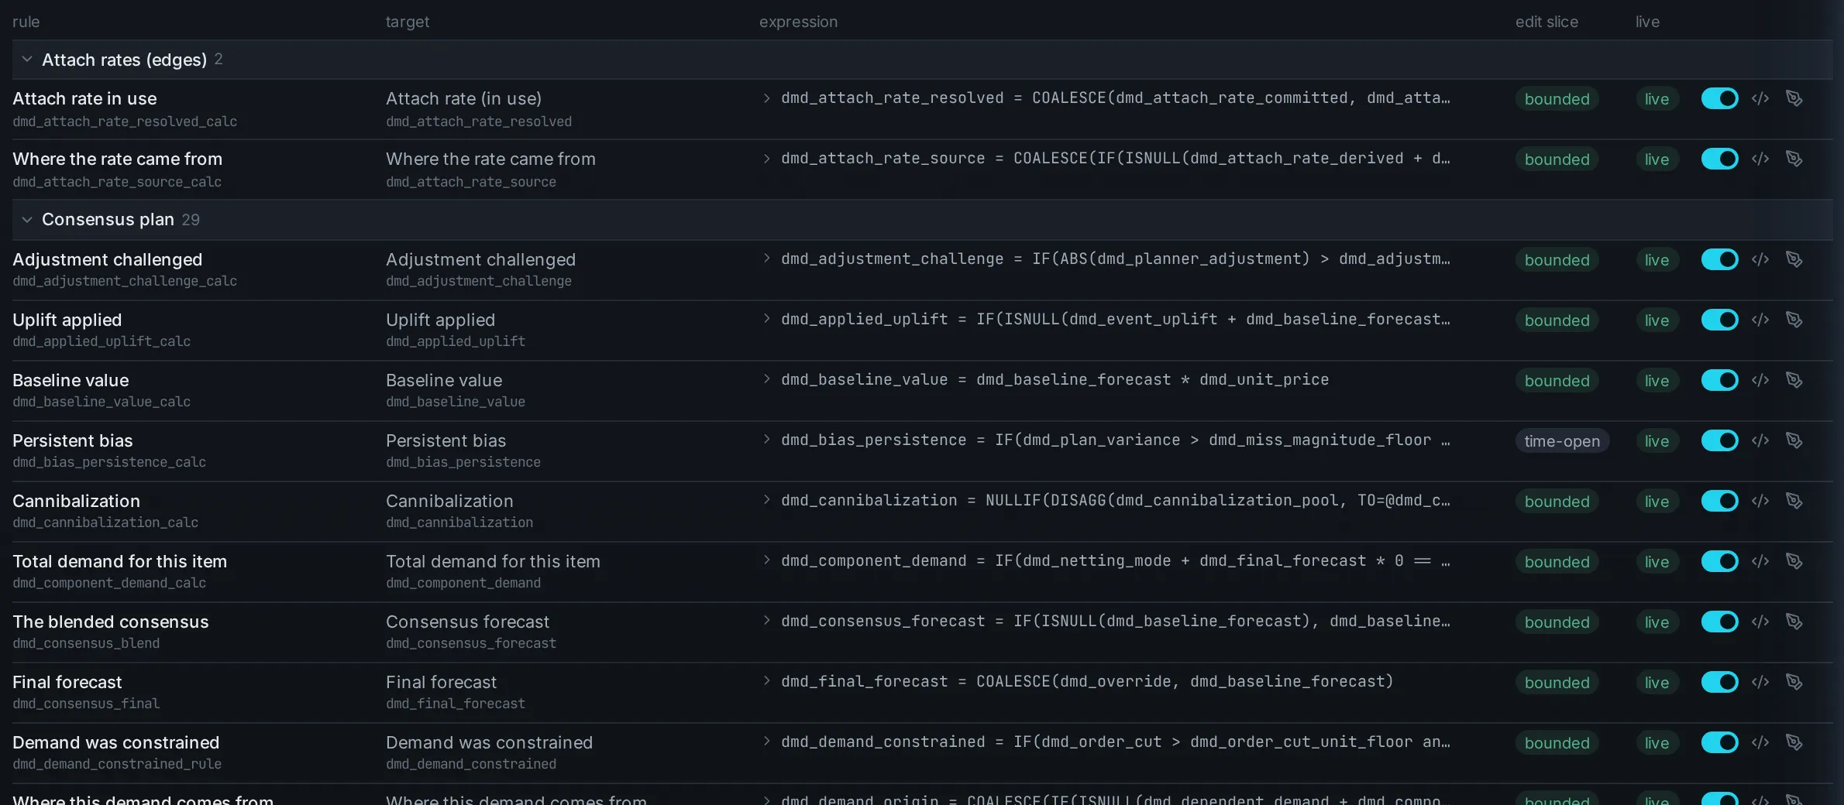Click tag icon for Where the rate came from

click(x=1794, y=159)
